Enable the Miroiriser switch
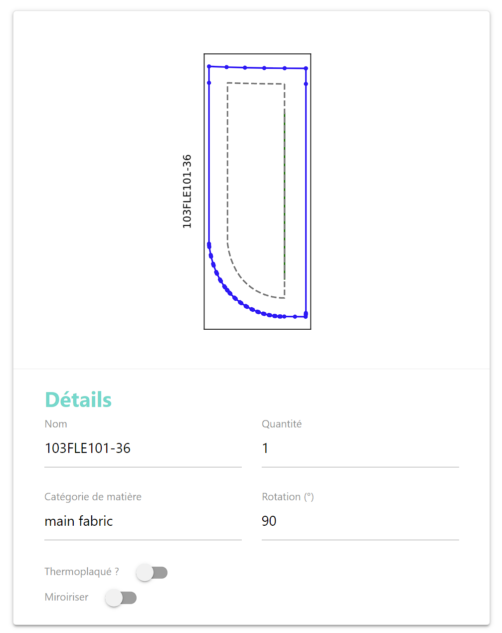 tap(121, 598)
